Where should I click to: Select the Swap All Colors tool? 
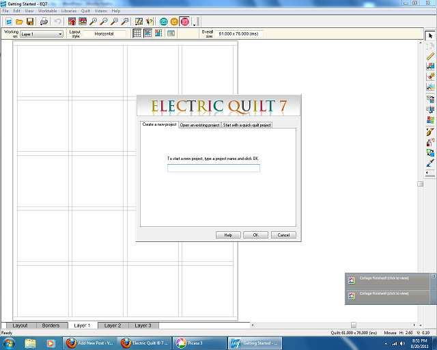[430, 152]
